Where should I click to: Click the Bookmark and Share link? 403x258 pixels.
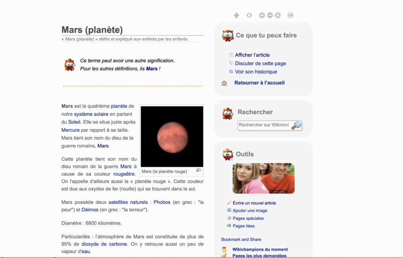click(241, 239)
